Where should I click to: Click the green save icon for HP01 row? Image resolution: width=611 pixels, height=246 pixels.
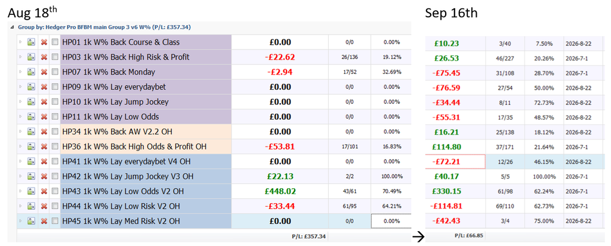[x=31, y=42]
